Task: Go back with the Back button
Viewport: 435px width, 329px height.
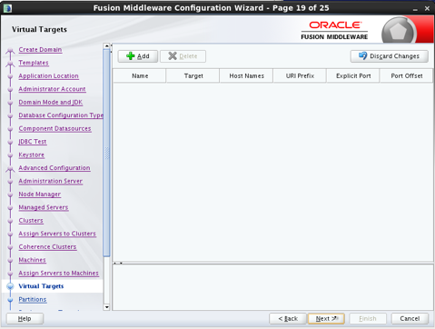Action: (288, 319)
